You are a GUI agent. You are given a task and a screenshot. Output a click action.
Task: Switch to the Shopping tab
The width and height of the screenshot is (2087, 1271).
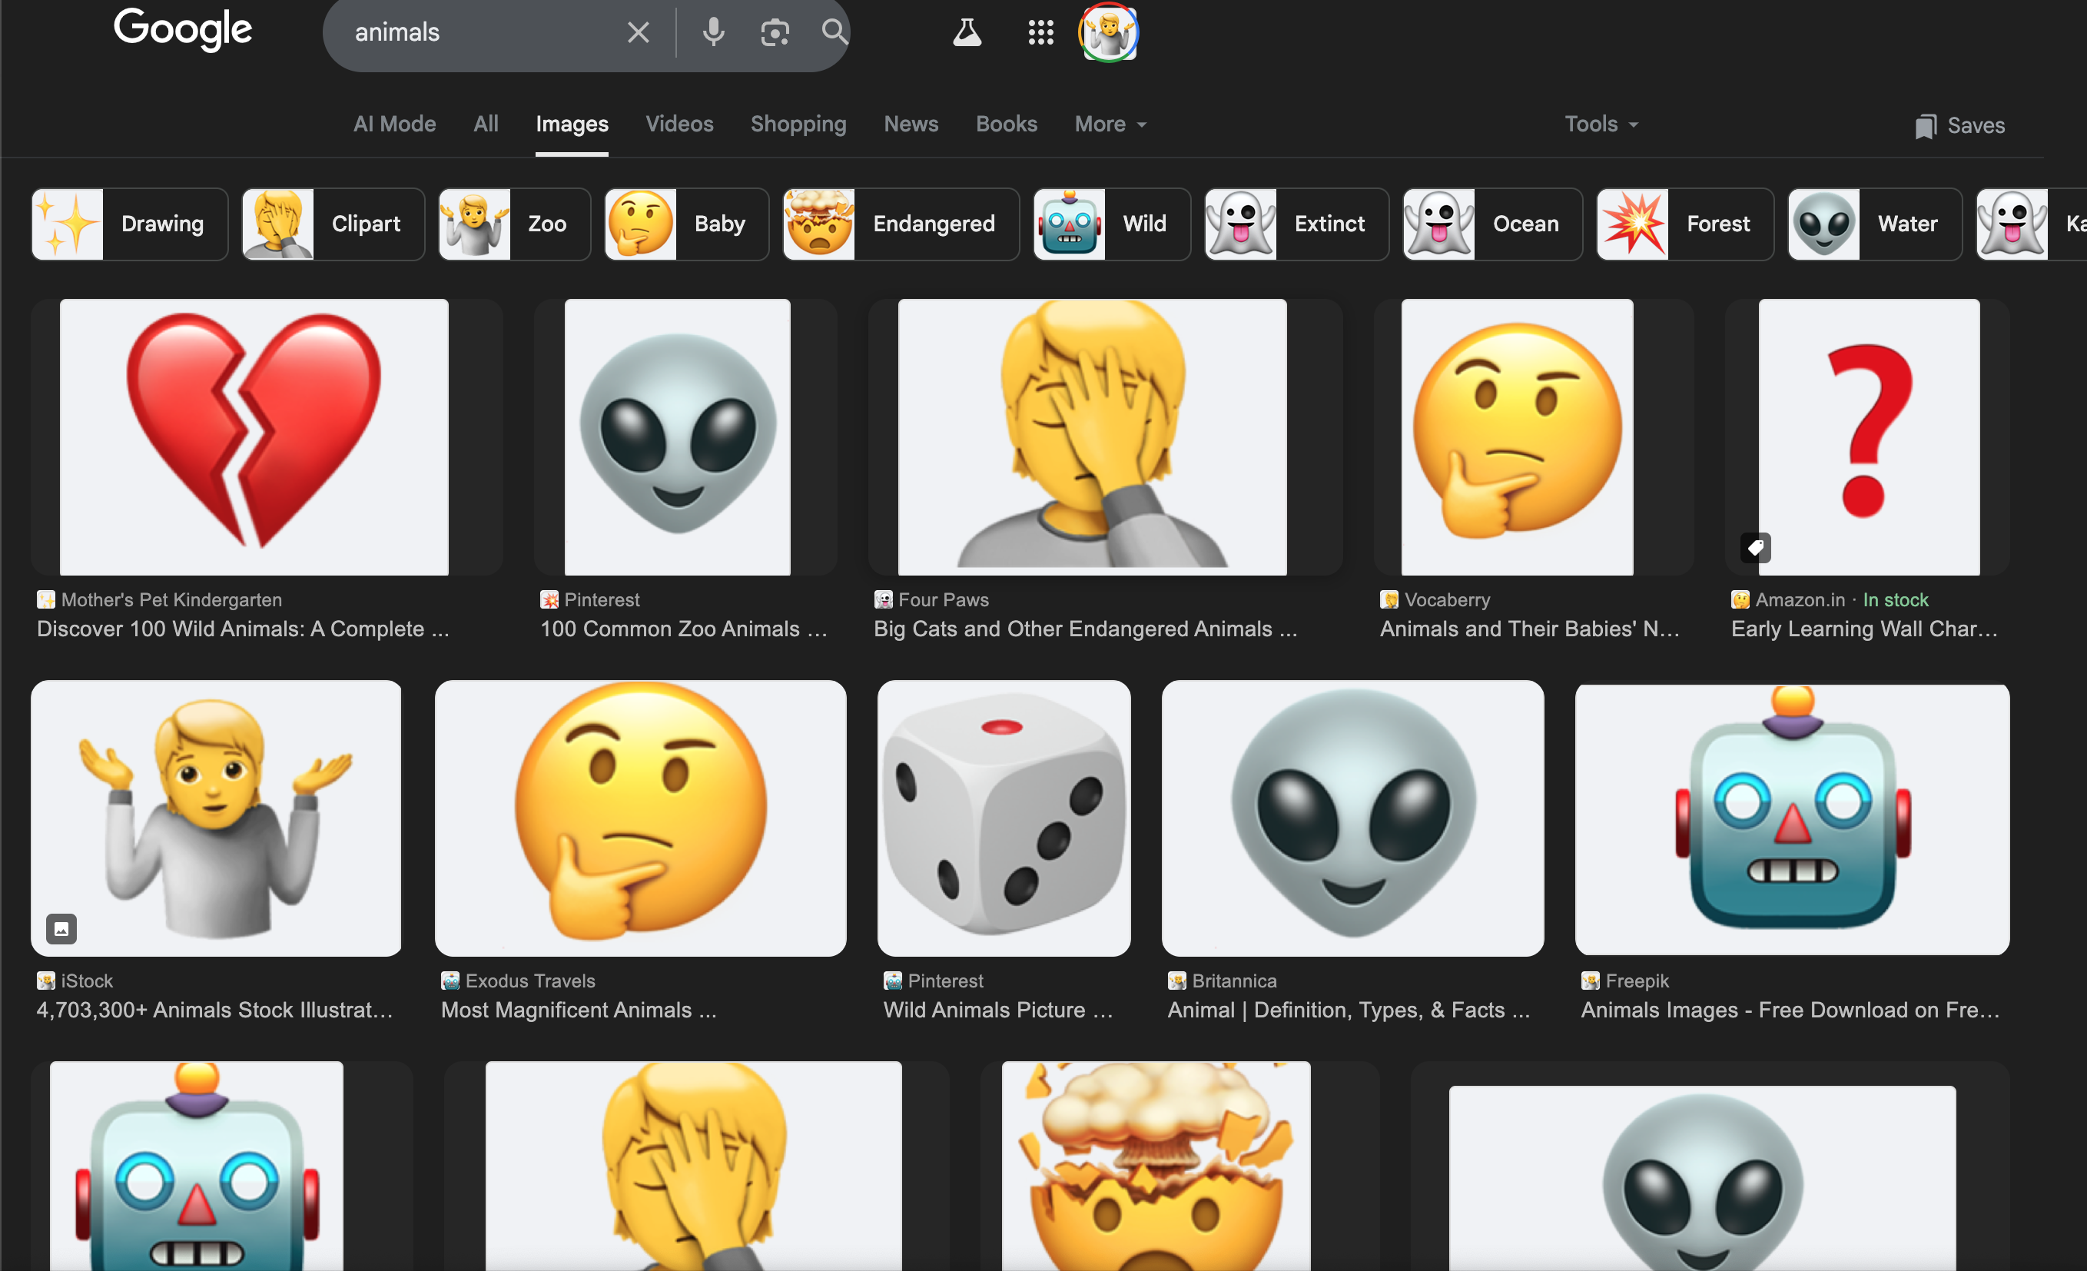798,124
